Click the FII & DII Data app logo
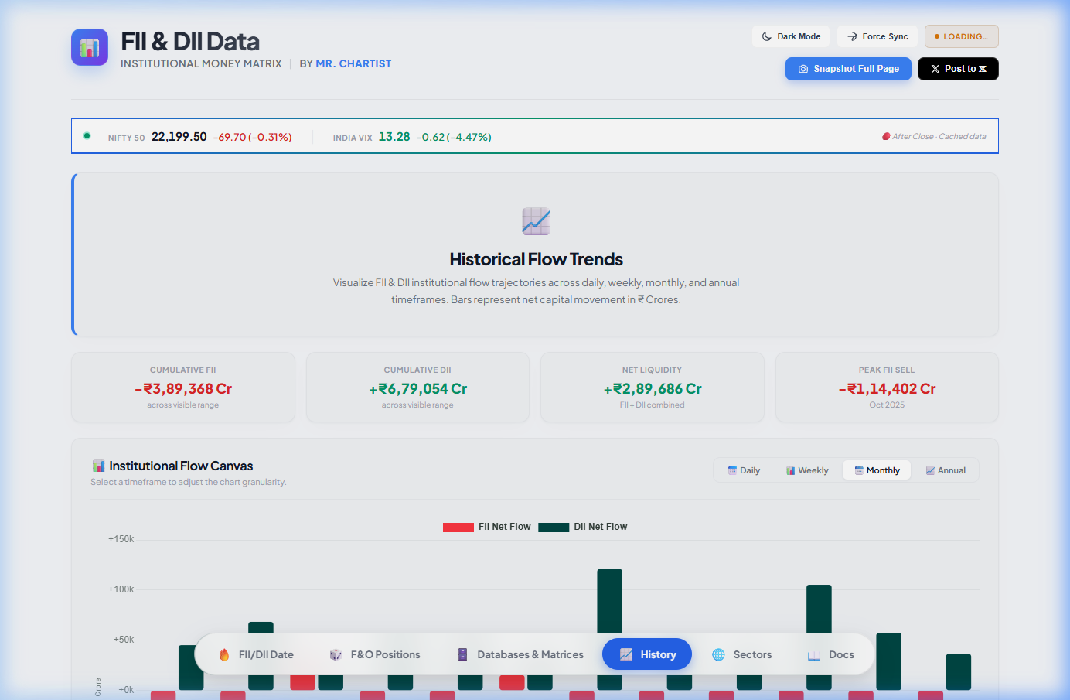This screenshot has height=700, width=1070. [89, 47]
